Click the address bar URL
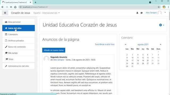The width and height of the screenshot is (170, 95). coord(35,7)
